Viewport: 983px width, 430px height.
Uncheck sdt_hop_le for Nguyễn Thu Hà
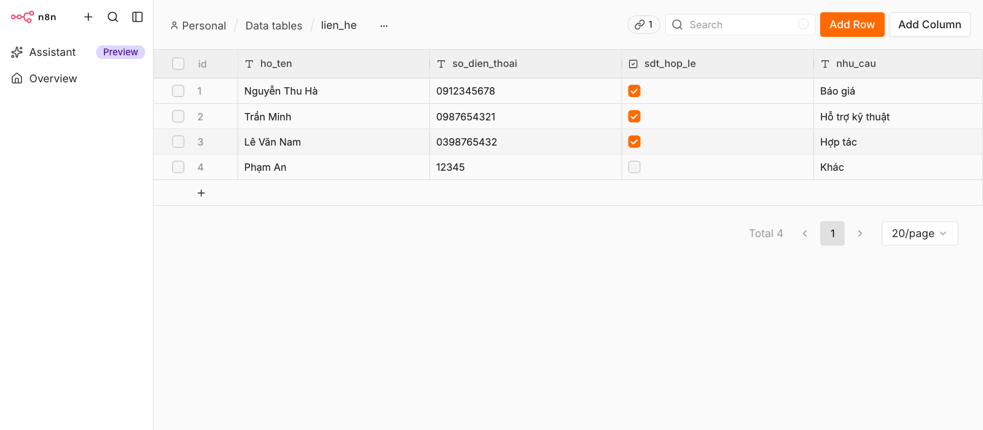(x=635, y=91)
